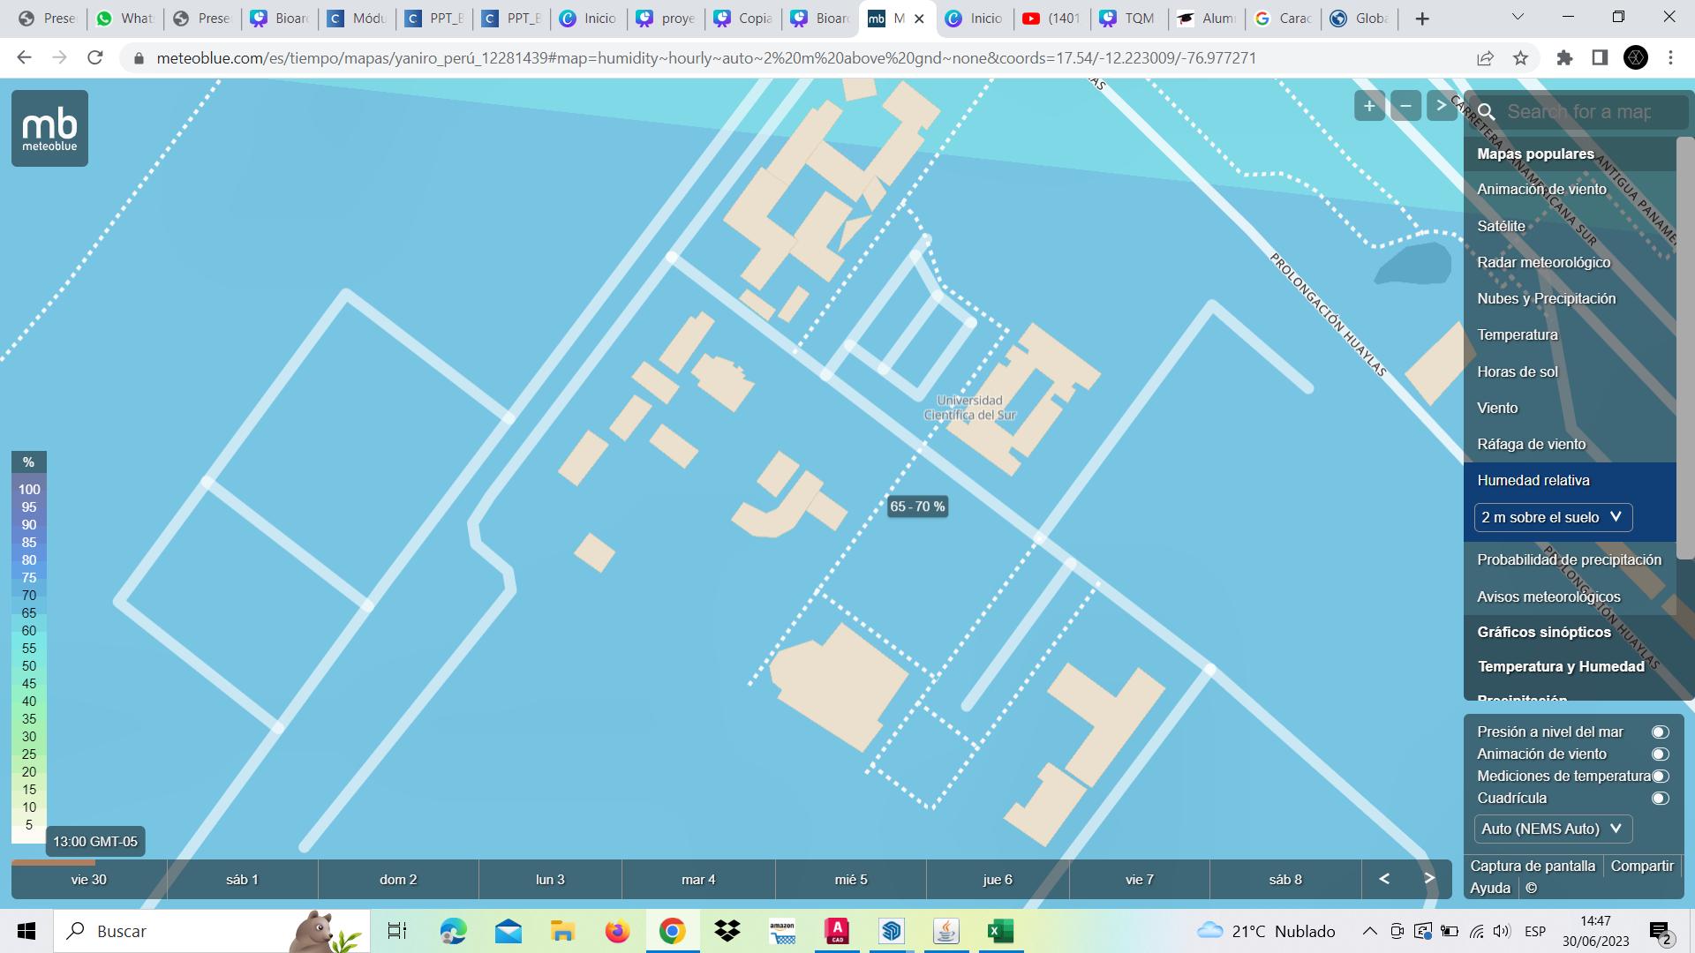Open Firefox from taskbar

tap(617, 931)
